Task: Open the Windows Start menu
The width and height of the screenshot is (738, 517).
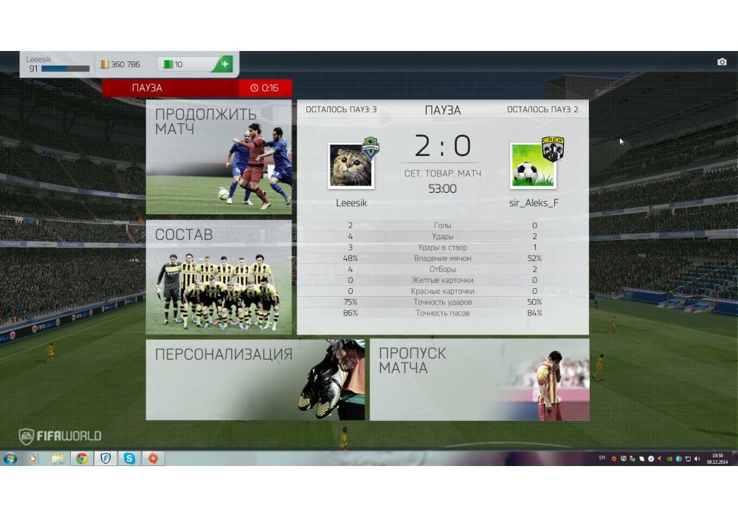Action: tap(10, 458)
